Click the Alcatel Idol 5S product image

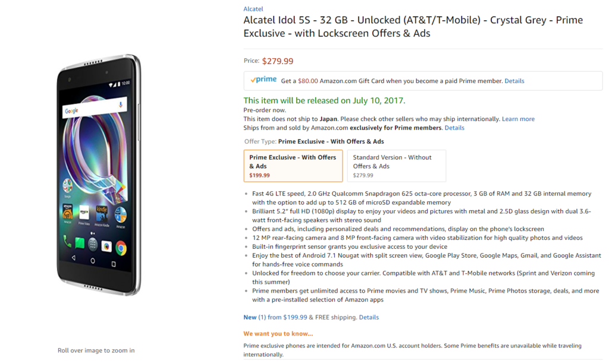pyautogui.click(x=99, y=175)
